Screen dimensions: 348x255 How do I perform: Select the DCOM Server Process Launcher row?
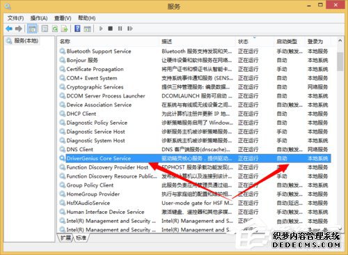pyautogui.click(x=195, y=95)
